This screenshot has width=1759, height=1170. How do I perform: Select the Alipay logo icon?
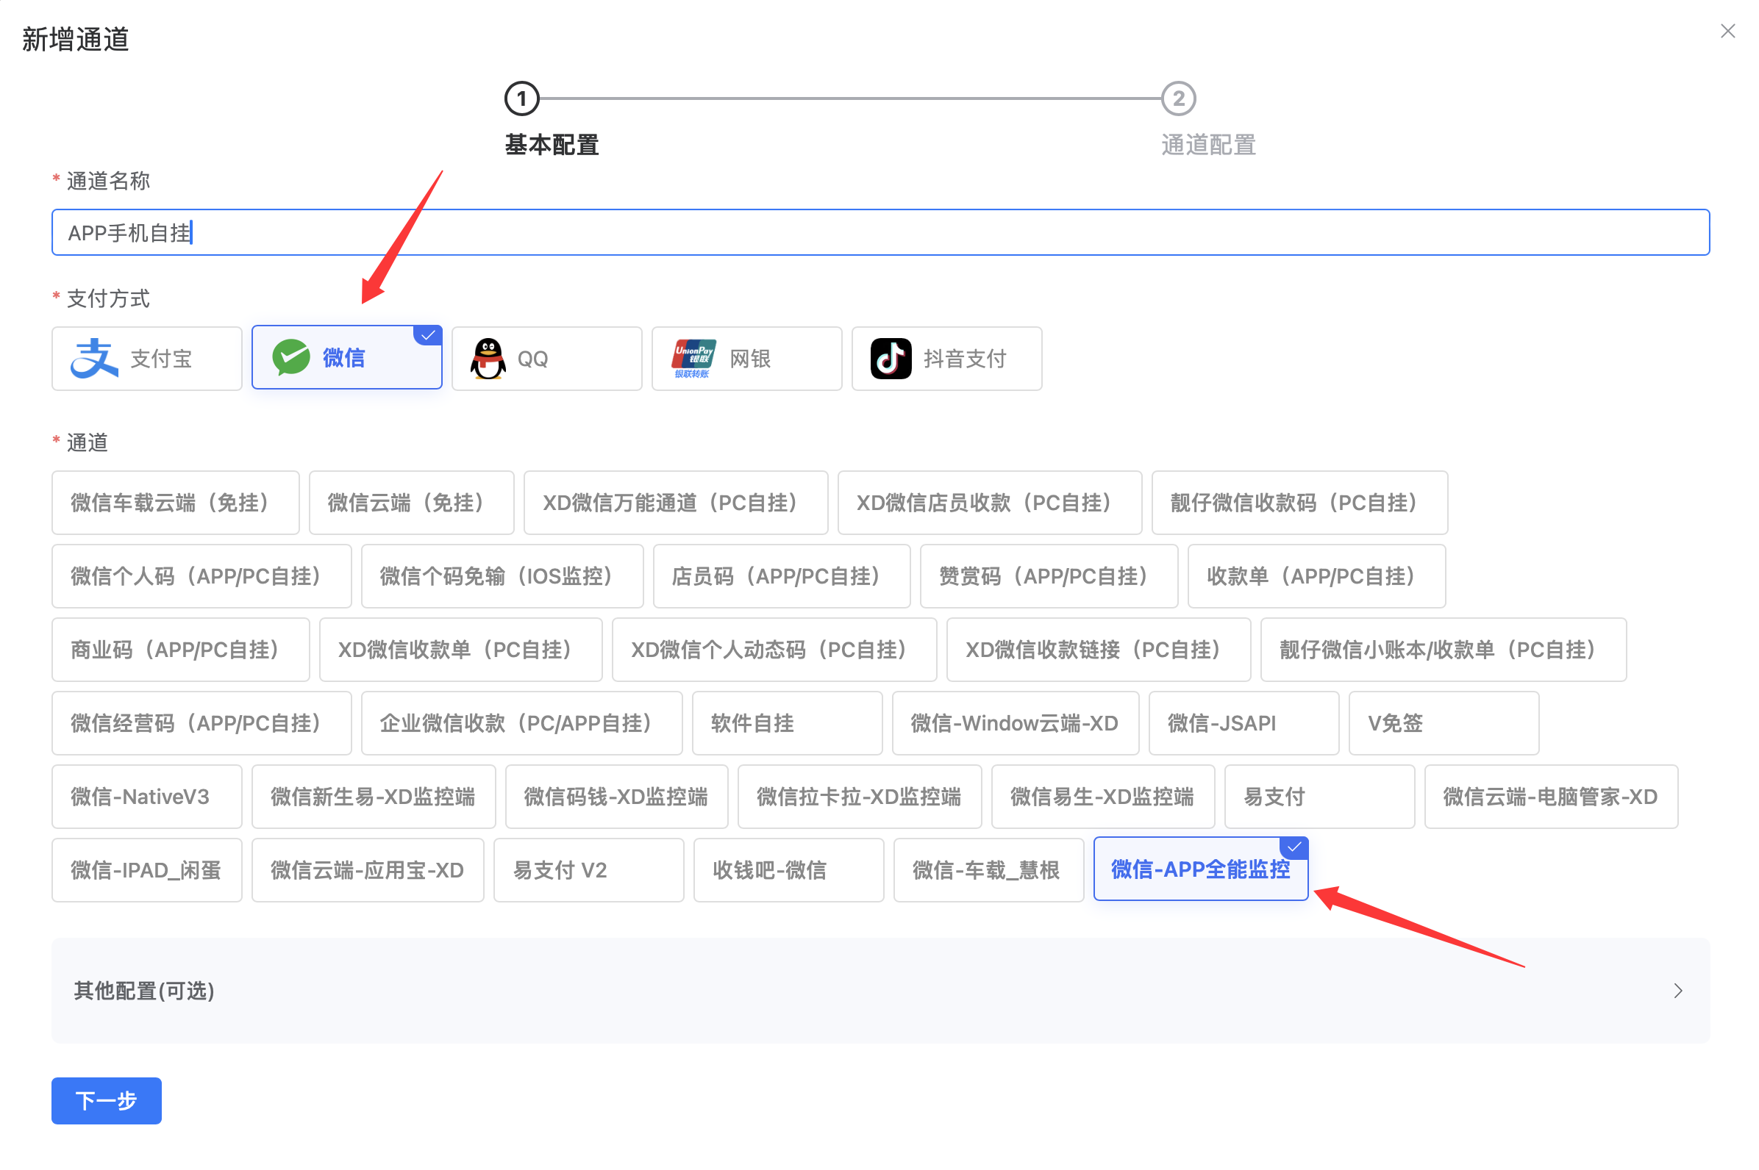[94, 358]
